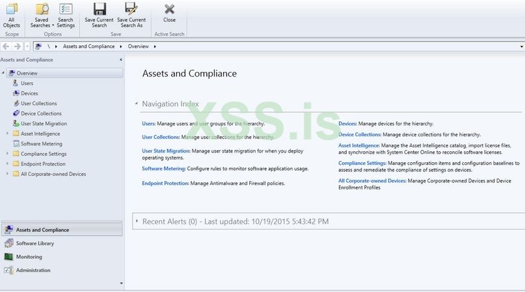Select the Endpoint Protection folder icon
This screenshot has width=525, height=292.
tap(16, 164)
